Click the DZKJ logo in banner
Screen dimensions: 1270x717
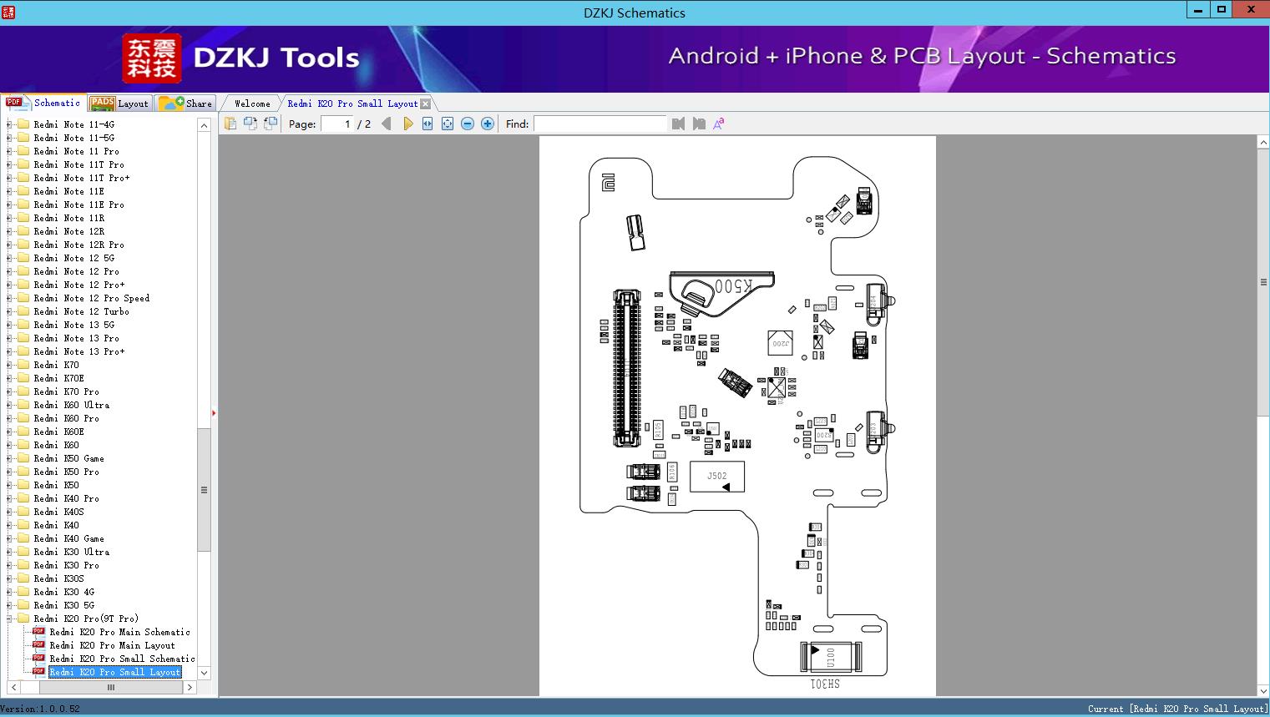(x=152, y=58)
